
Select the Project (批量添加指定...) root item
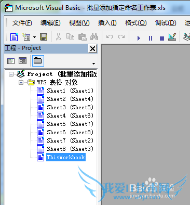click(x=62, y=74)
